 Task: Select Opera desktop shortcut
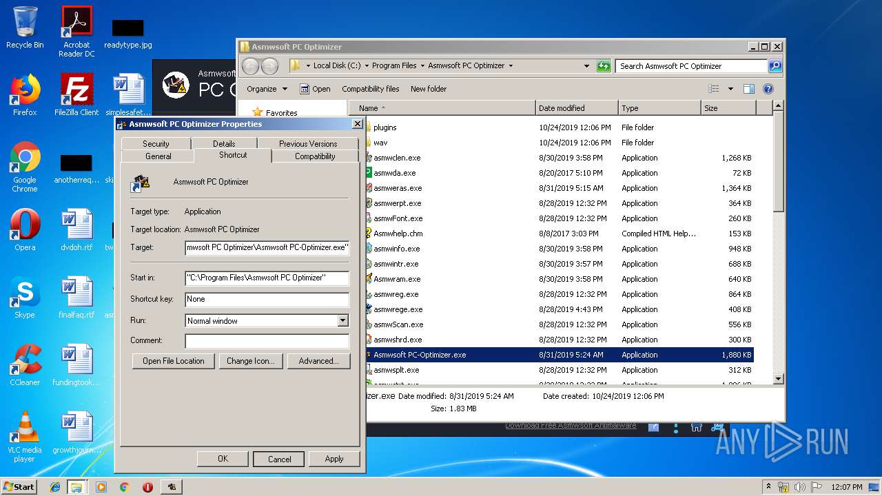point(25,230)
